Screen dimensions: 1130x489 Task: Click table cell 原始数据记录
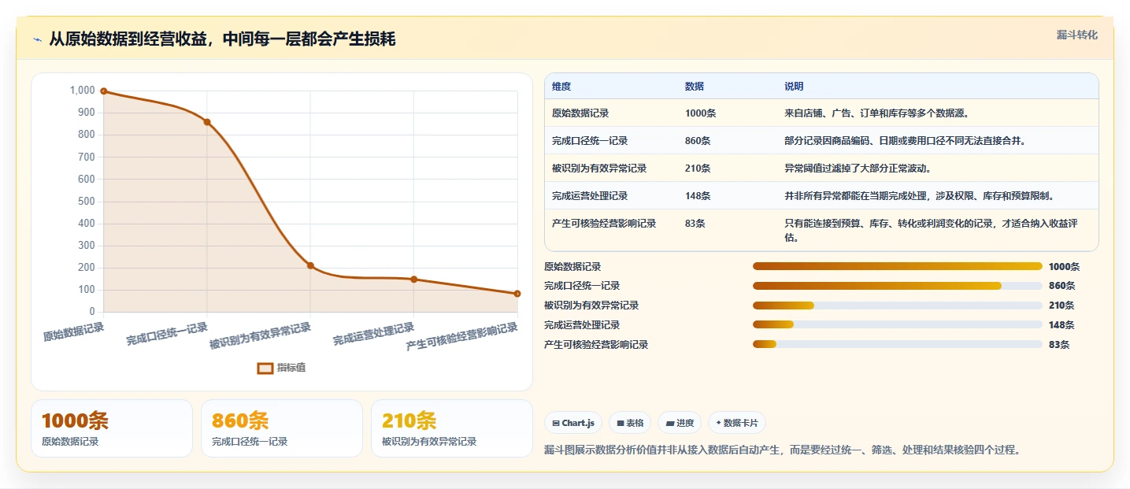(580, 113)
